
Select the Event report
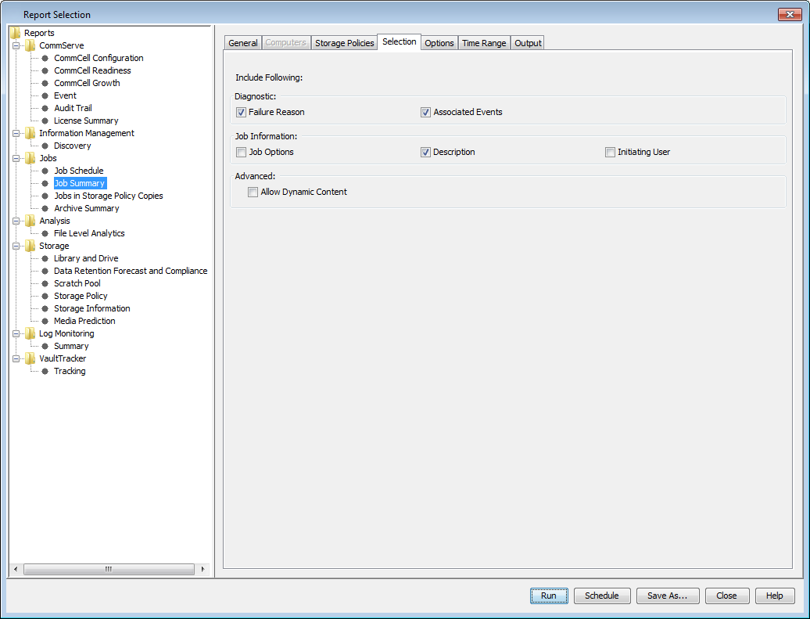pyautogui.click(x=65, y=95)
